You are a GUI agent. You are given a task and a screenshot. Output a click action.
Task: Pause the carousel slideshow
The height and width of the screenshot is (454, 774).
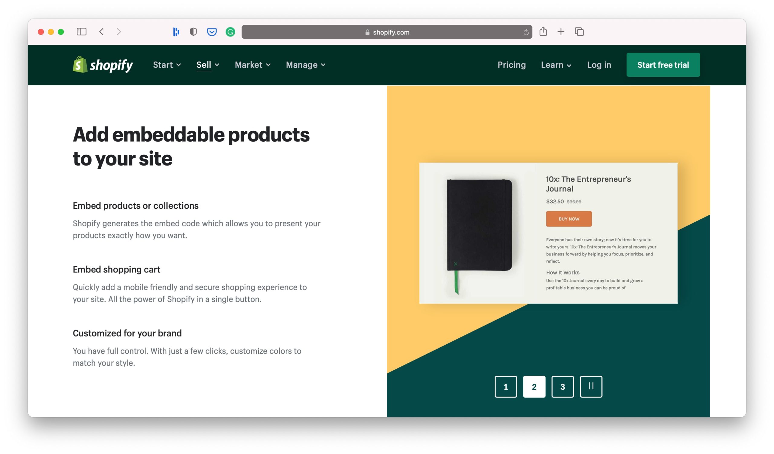tap(591, 387)
